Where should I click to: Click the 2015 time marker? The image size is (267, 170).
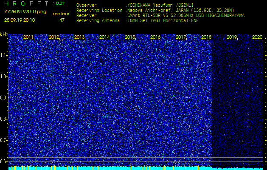[130, 37]
